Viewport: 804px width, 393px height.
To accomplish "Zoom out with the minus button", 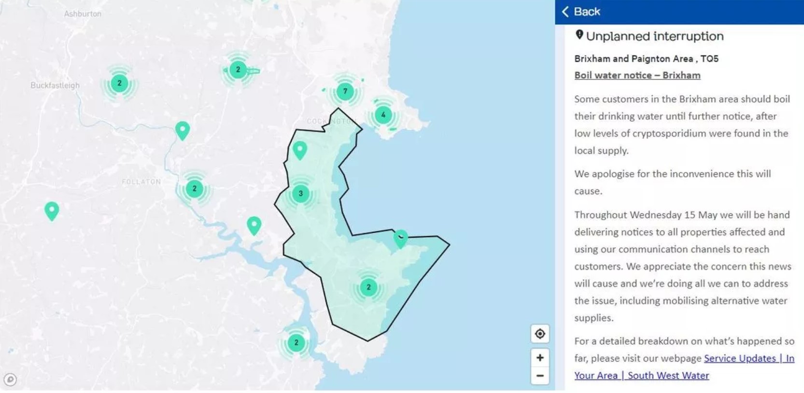I will click(540, 376).
